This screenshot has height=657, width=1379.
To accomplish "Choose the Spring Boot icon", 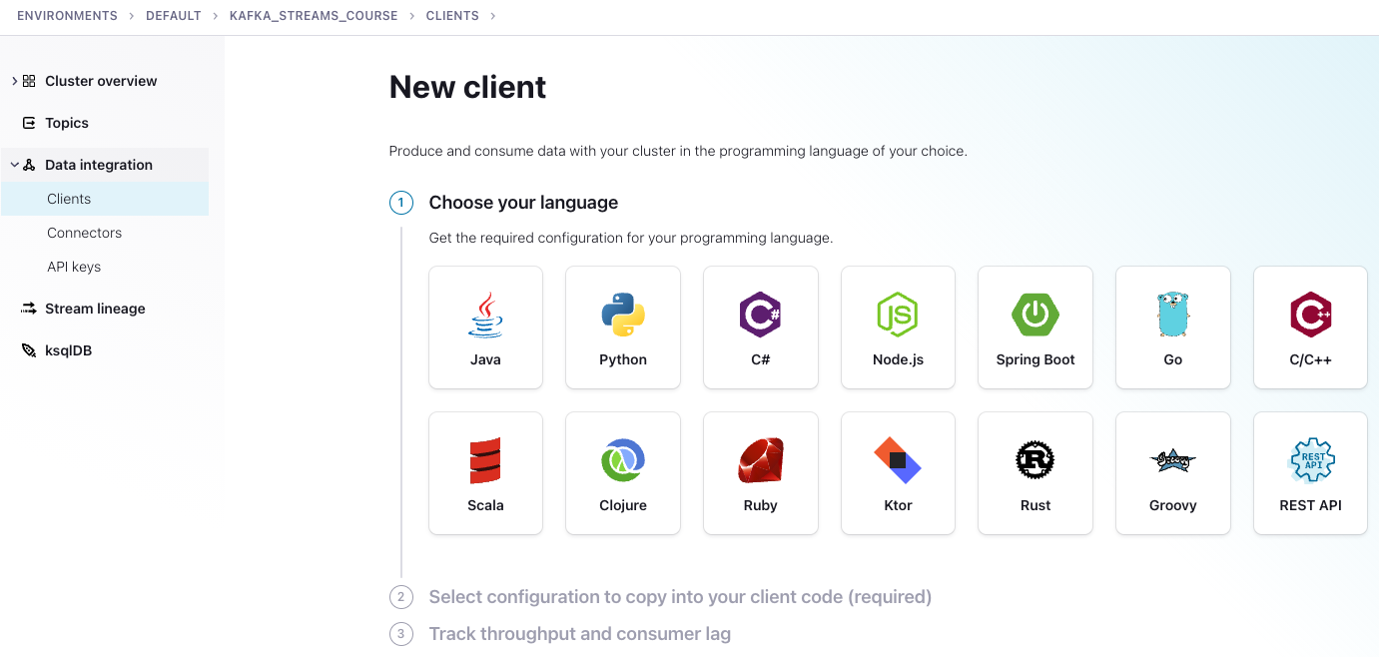I will coord(1035,315).
